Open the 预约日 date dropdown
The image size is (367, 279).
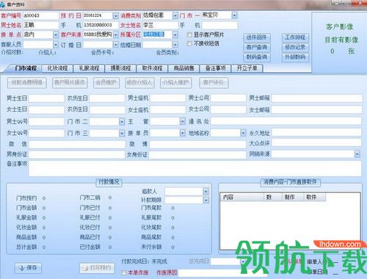(115, 16)
